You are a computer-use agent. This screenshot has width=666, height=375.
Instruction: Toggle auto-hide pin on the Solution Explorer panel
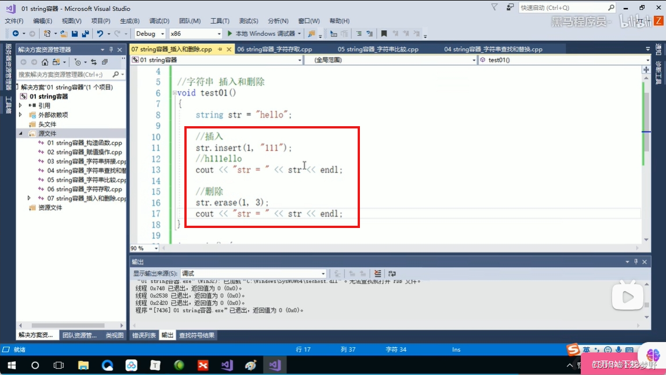111,50
